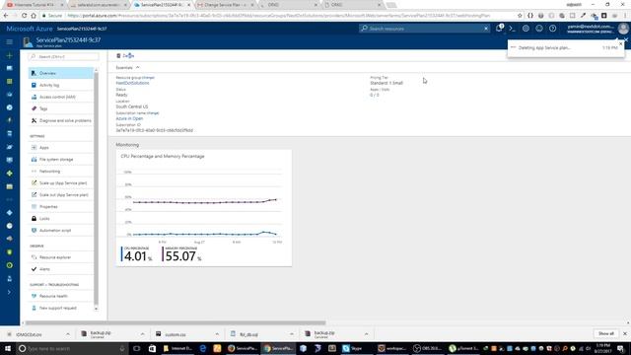Click Show all downloads button
This screenshot has height=355, width=631.
coord(606,333)
